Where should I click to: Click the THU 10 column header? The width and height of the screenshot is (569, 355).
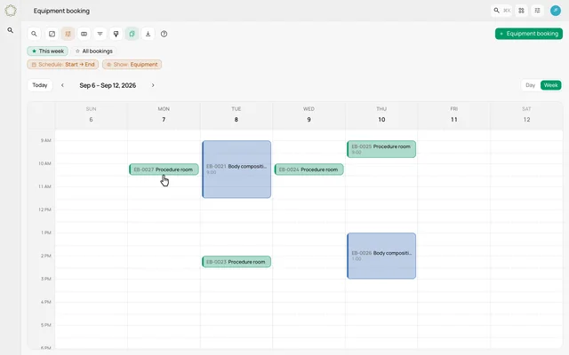tap(381, 114)
